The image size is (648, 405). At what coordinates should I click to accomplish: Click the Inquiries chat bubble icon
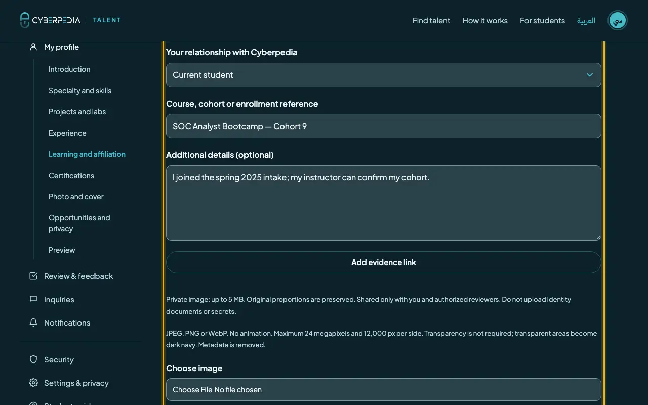coord(33,299)
